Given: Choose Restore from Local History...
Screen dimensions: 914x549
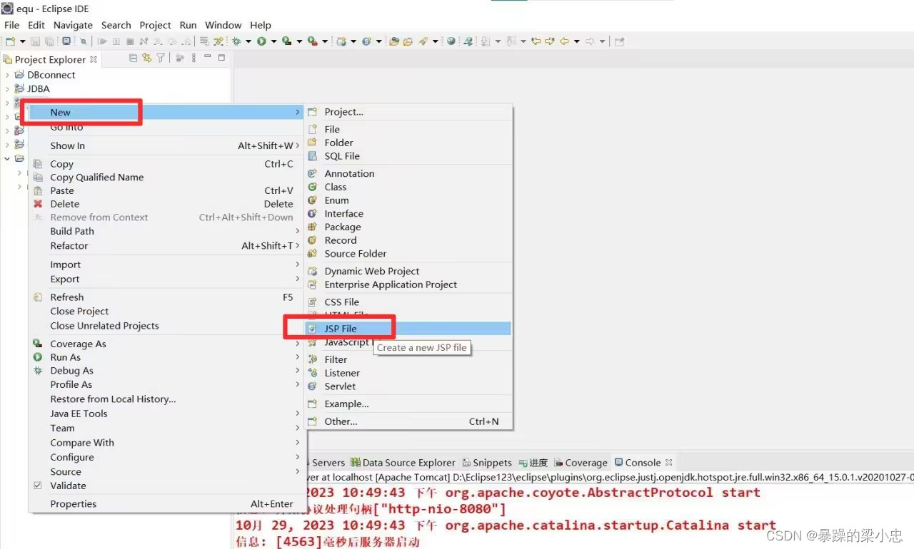Looking at the screenshot, I should coord(166,399).
